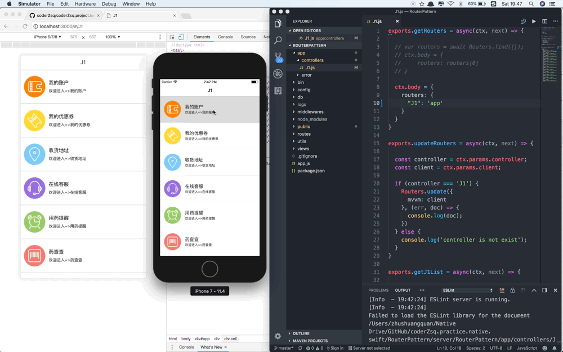Image resolution: width=563 pixels, height=352 pixels.
Task: Open package.json in the explorer
Action: (324, 171)
